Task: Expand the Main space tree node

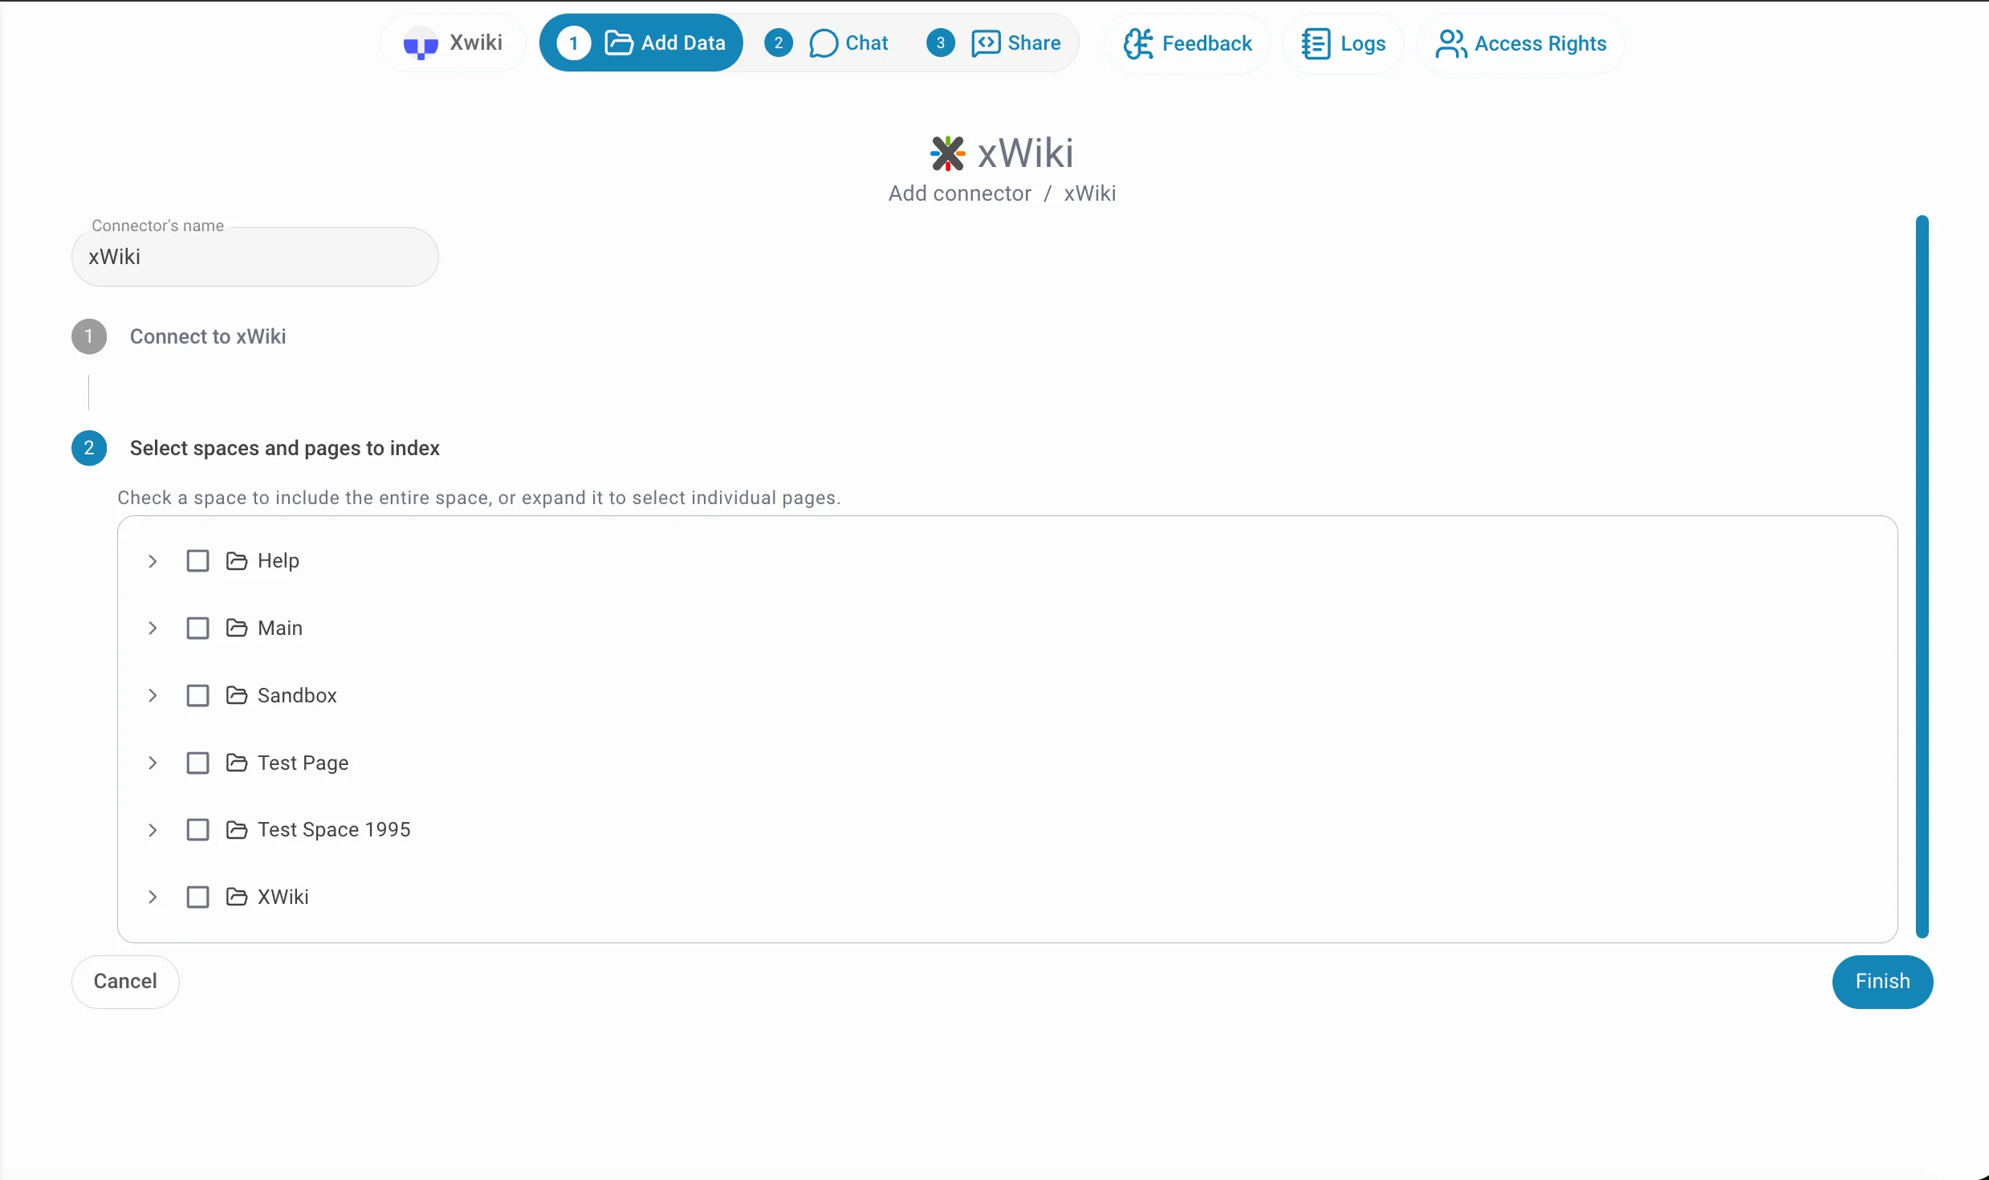Action: (x=153, y=628)
